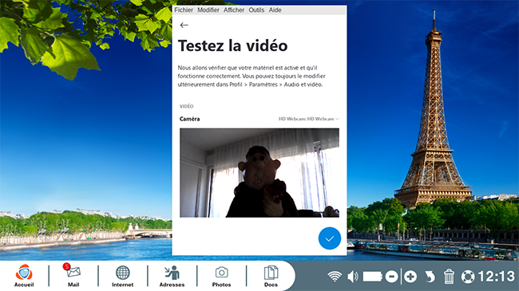
Task: Open Accueil from the taskbar
Action: coord(24,276)
